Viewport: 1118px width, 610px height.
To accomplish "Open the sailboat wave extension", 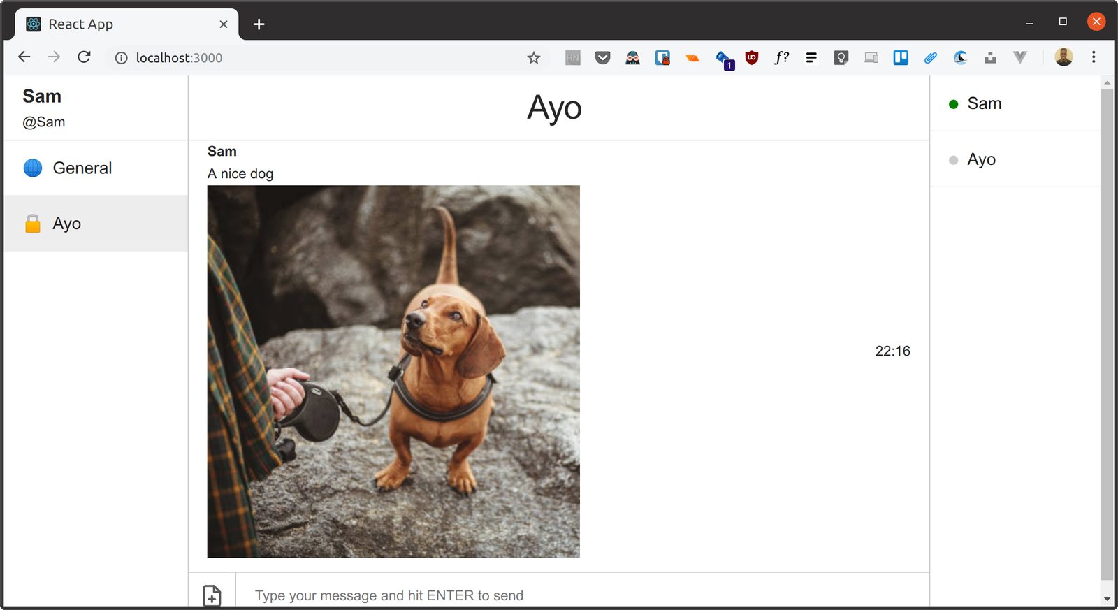I will coord(961,58).
